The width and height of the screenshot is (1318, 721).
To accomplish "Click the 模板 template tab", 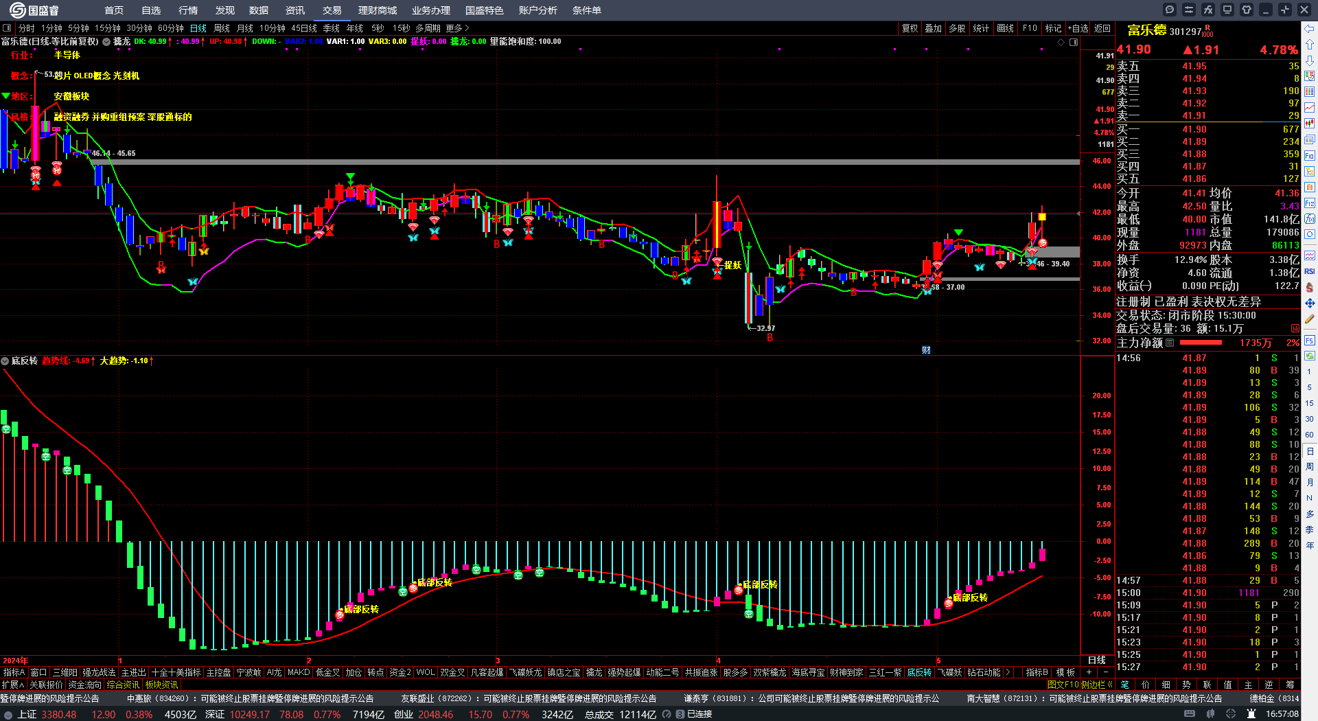I will [x=1065, y=672].
